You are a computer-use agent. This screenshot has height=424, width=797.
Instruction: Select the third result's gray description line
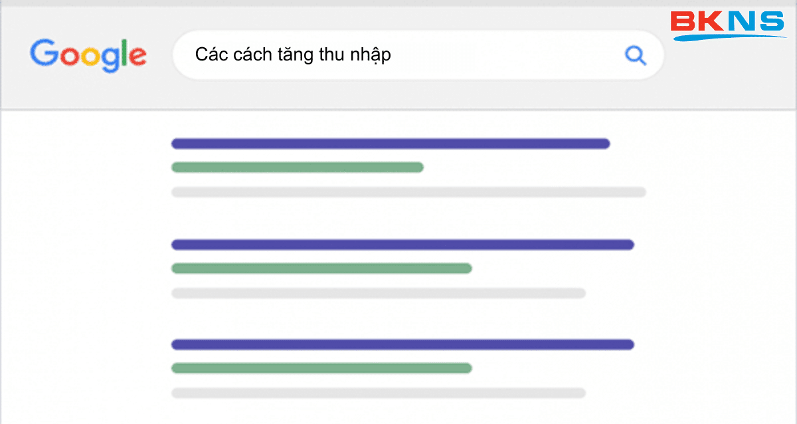click(x=379, y=393)
